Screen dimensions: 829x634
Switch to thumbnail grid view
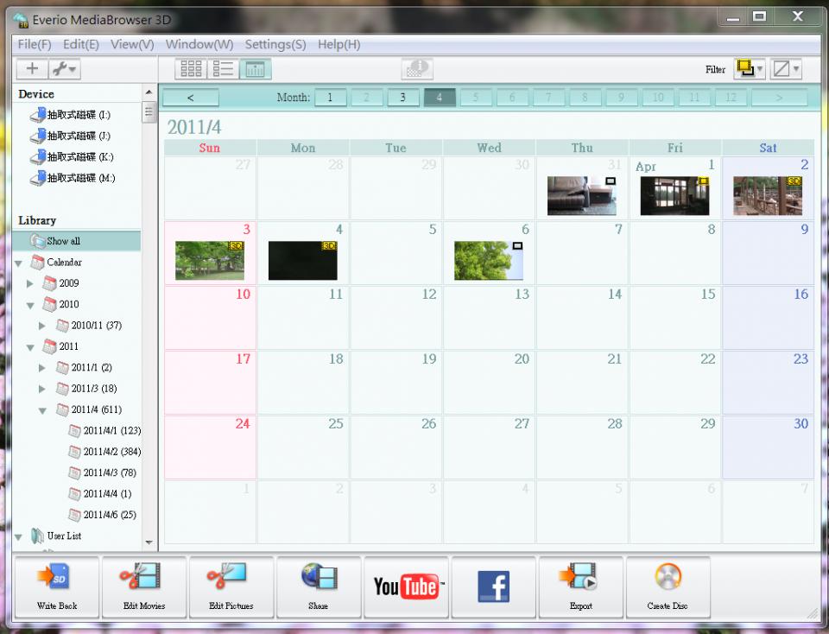click(x=191, y=69)
